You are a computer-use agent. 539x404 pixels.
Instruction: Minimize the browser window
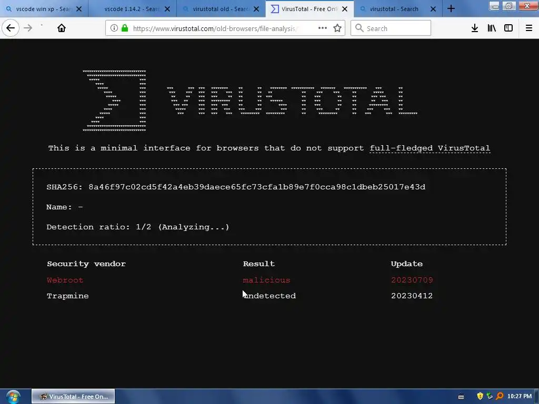494,6
